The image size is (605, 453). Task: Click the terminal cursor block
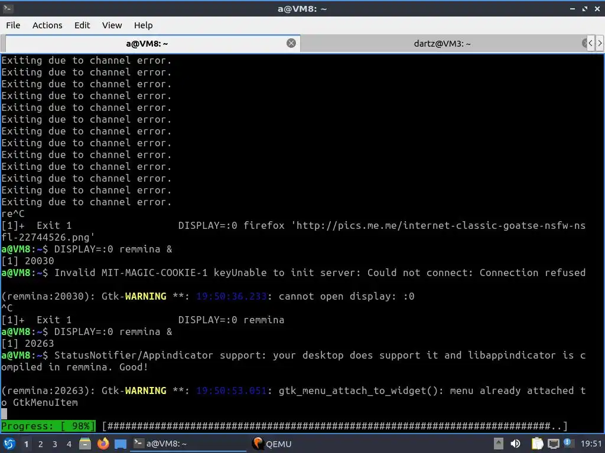4,414
